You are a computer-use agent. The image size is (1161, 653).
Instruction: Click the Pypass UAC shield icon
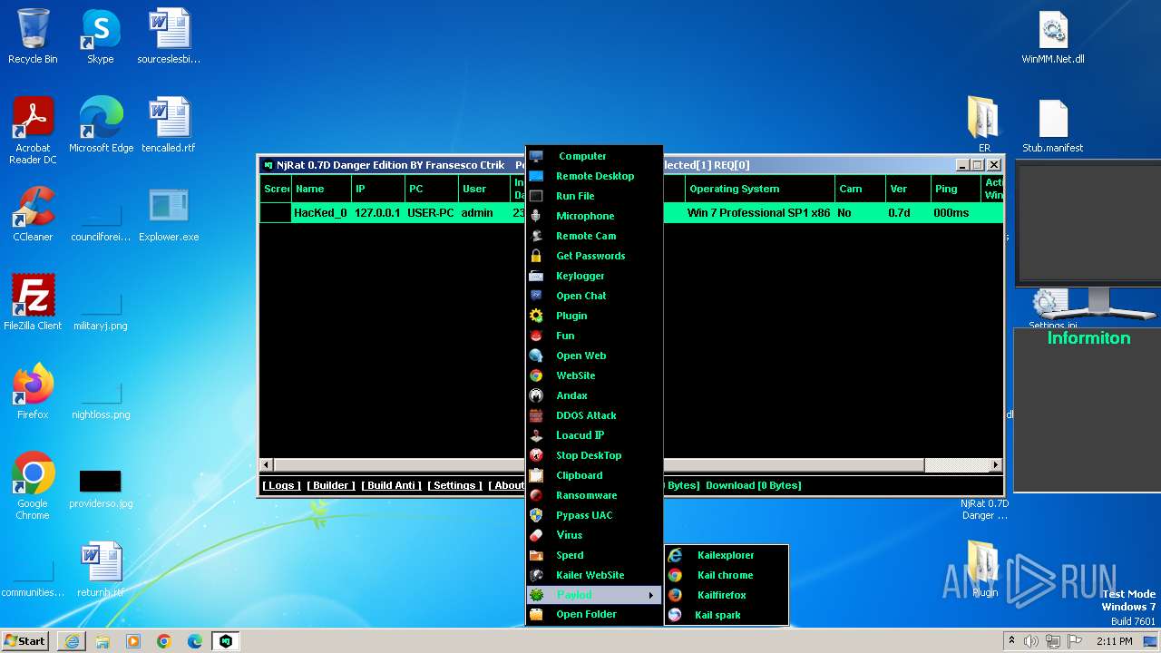tap(536, 515)
